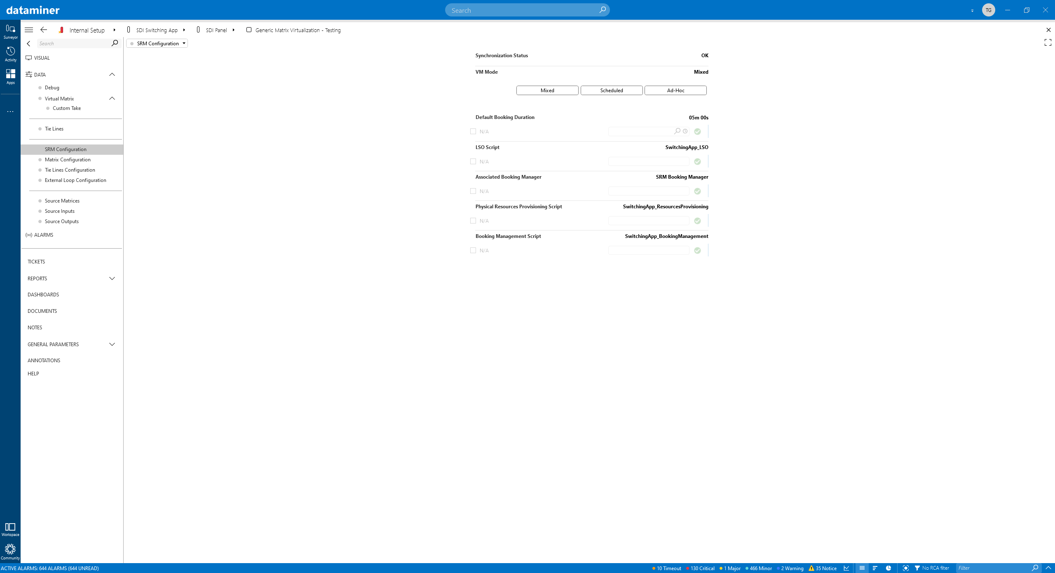Image resolution: width=1055 pixels, height=573 pixels.
Task: Select Matrix Configuration in the tree
Action: click(68, 160)
